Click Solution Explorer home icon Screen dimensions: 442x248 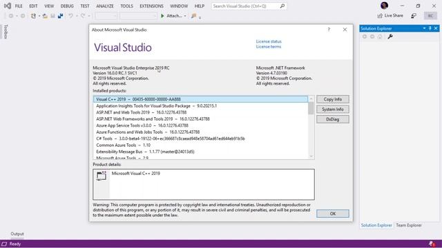point(380,37)
